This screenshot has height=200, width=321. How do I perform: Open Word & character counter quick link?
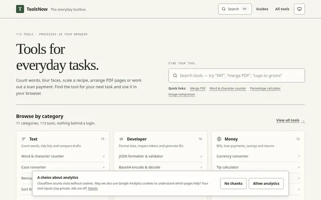coord(228,88)
